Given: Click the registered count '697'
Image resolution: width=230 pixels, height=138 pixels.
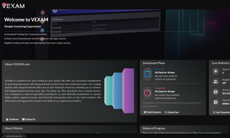Looking at the screenshot, I should point(224,83).
